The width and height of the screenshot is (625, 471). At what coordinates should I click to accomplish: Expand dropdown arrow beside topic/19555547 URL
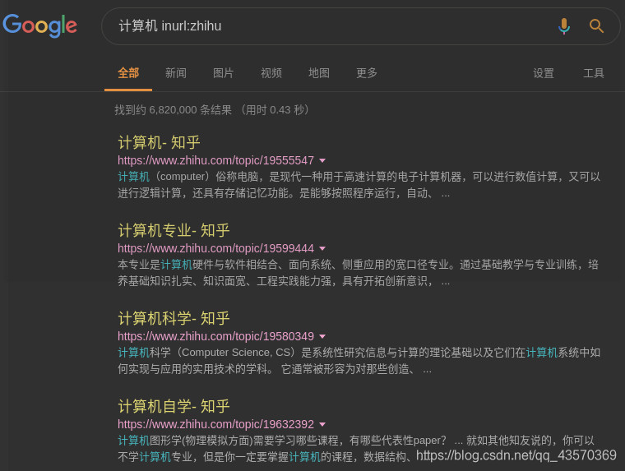click(x=322, y=160)
